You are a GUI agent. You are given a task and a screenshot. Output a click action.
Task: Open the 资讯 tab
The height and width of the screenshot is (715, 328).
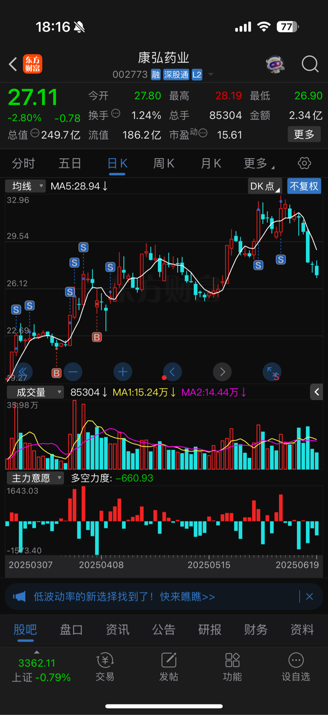[x=117, y=629]
